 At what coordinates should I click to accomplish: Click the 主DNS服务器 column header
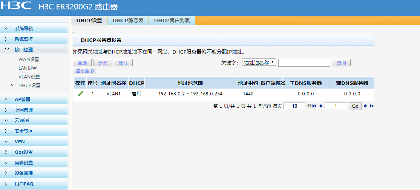click(306, 83)
